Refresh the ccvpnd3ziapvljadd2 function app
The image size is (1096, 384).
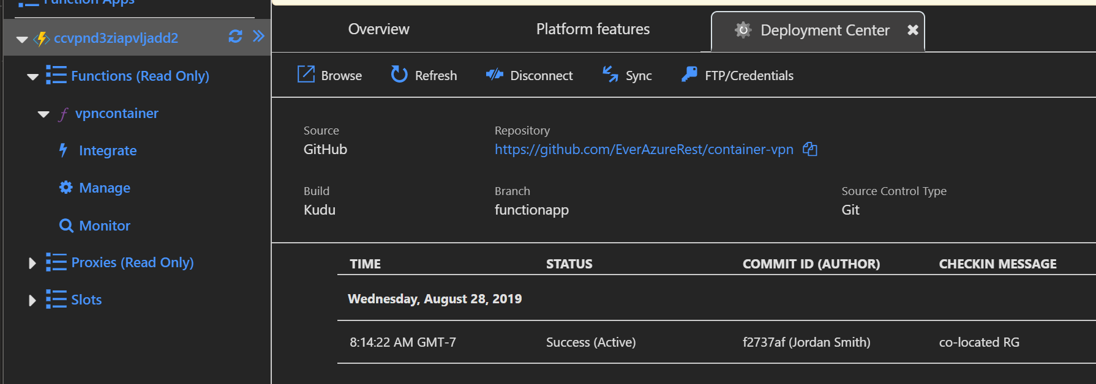(x=235, y=37)
